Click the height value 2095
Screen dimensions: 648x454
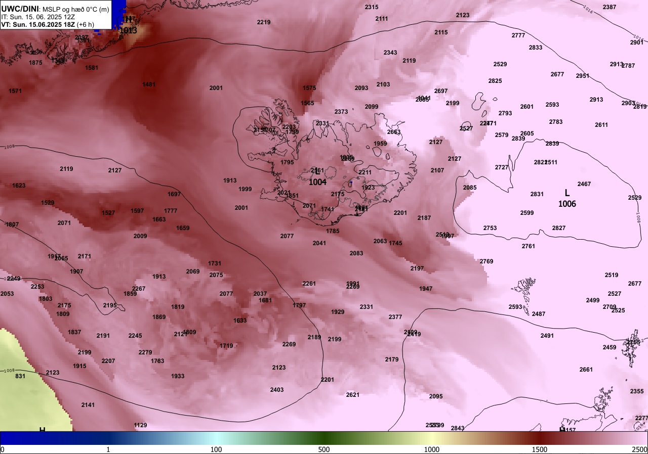(x=436, y=396)
